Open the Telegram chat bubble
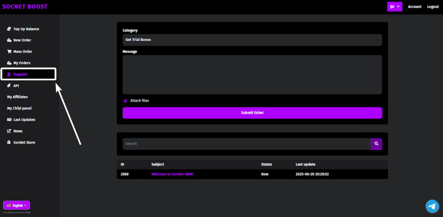The width and height of the screenshot is (443, 217). 432,206
